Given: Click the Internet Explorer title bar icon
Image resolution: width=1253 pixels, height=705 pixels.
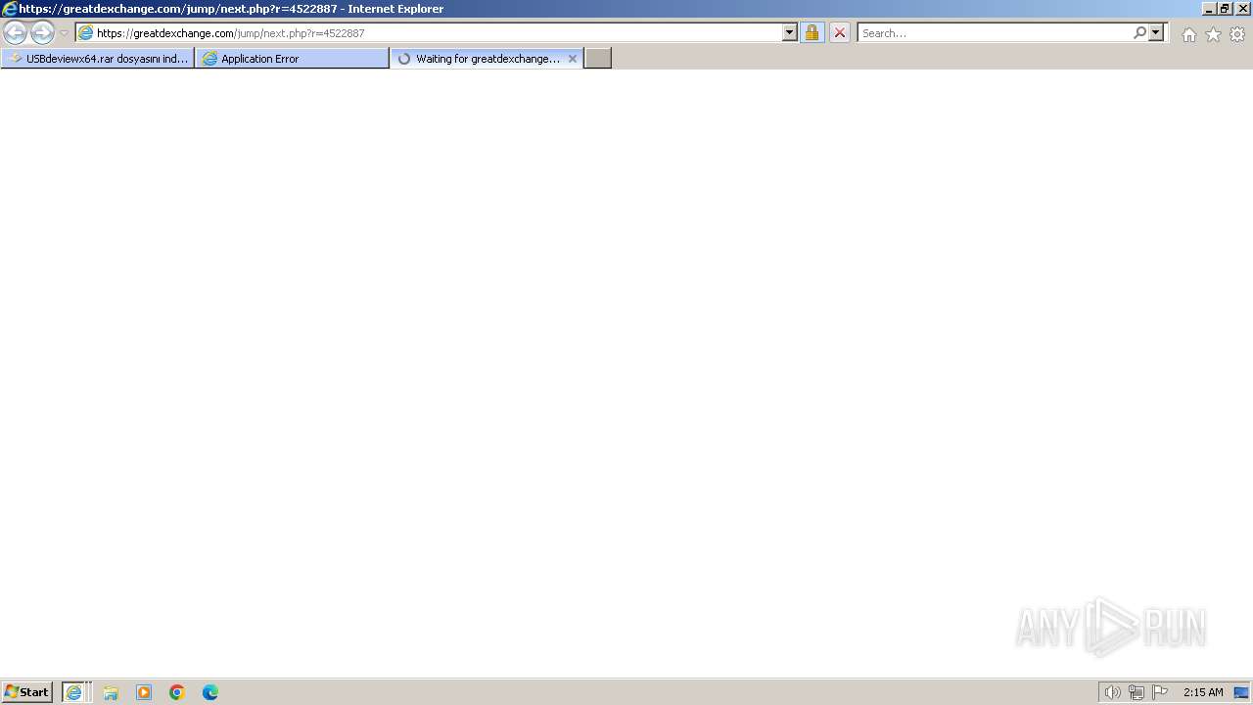Looking at the screenshot, I should click(10, 9).
